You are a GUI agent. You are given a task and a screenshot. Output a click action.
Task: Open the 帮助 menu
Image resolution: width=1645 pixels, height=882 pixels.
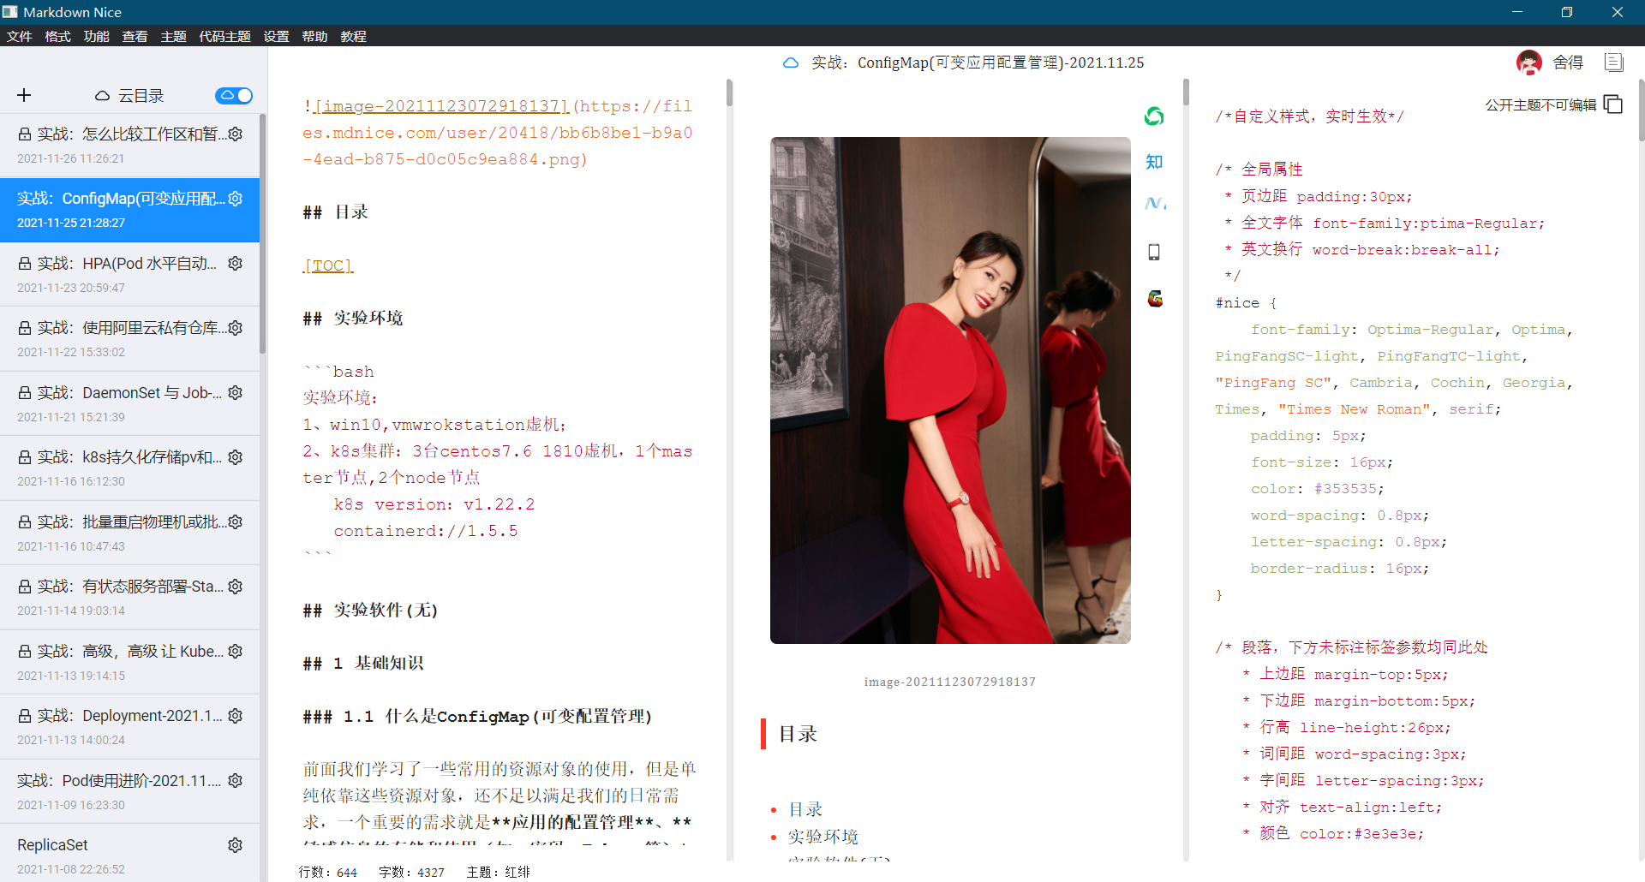pyautogui.click(x=314, y=36)
